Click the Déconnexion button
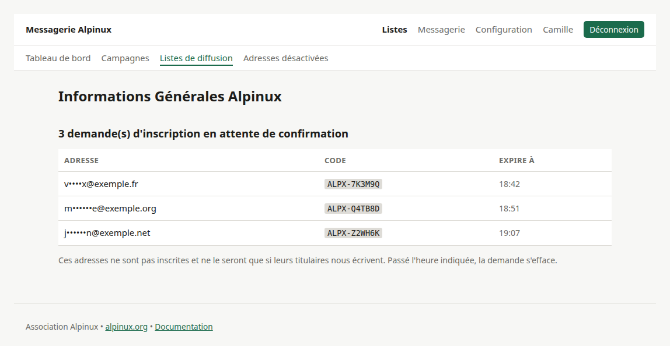 tap(613, 30)
